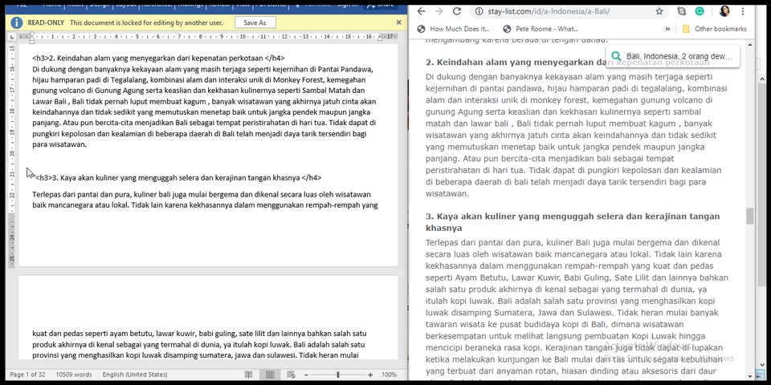
Task: Dismiss the yellow read-only notification bar
Action: click(x=399, y=22)
